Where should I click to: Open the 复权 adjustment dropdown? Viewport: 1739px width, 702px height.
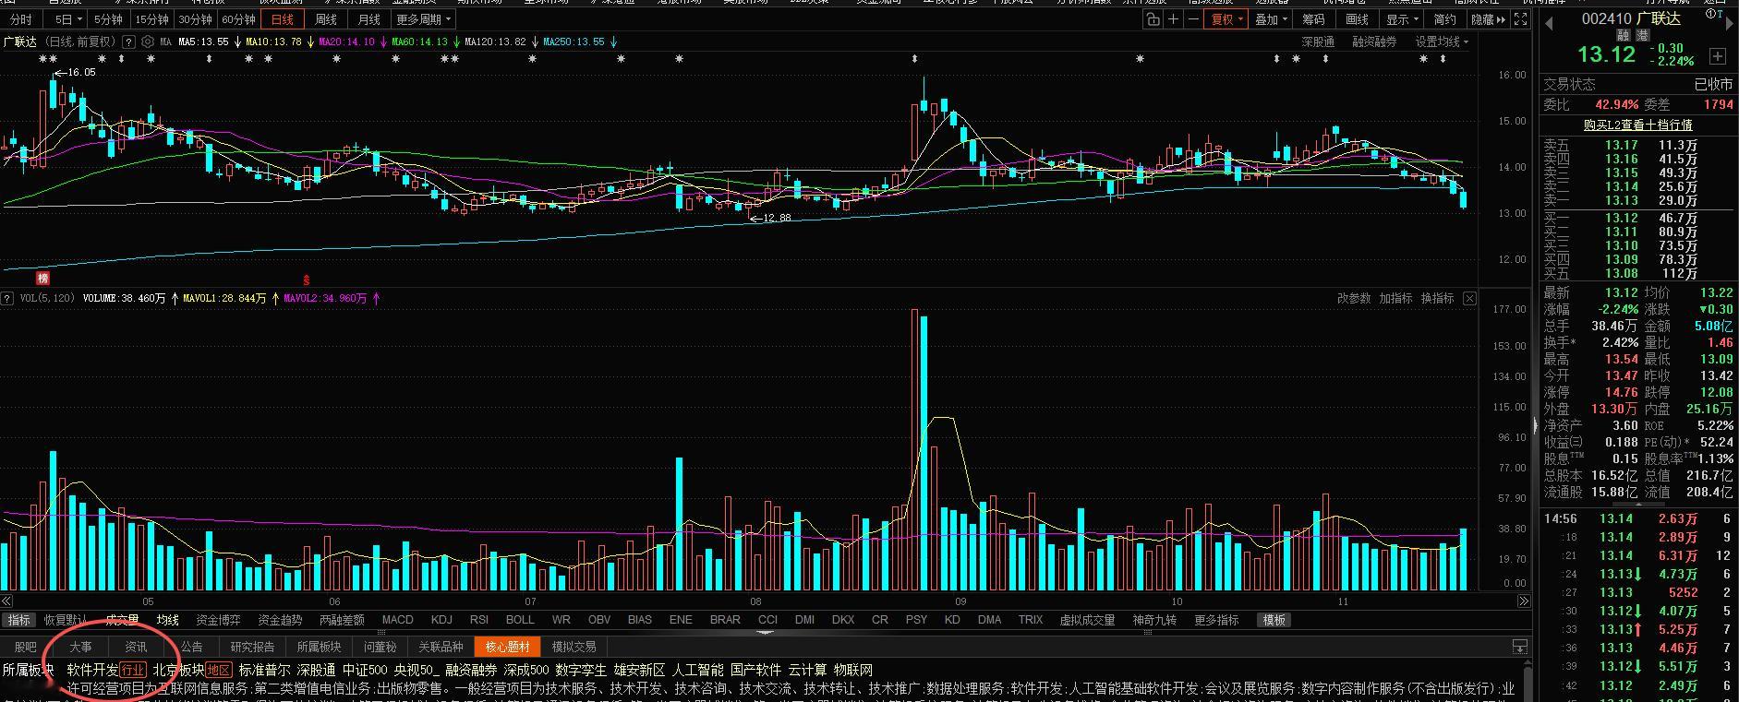[x=1227, y=19]
